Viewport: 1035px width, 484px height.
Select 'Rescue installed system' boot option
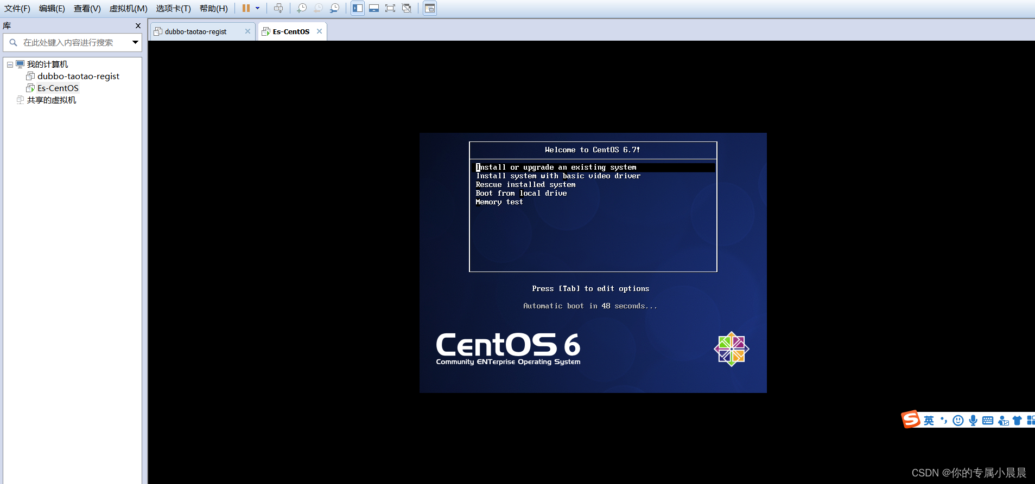tap(525, 185)
